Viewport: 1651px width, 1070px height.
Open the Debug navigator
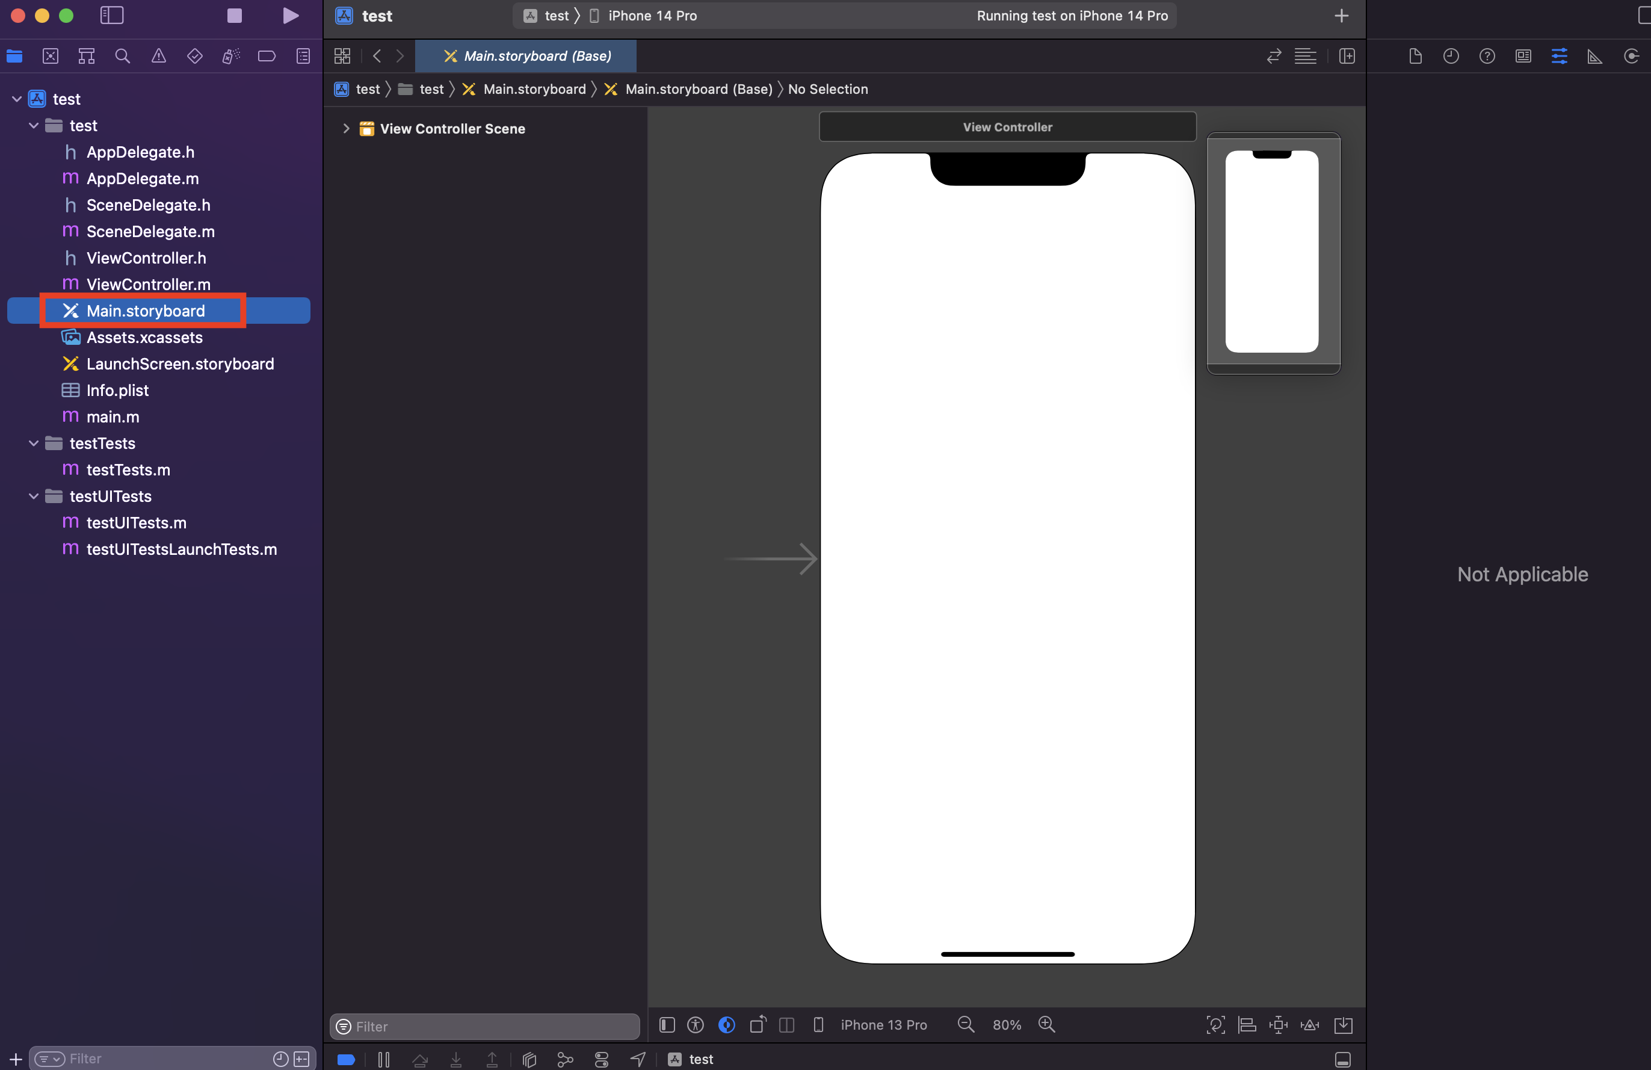[231, 56]
